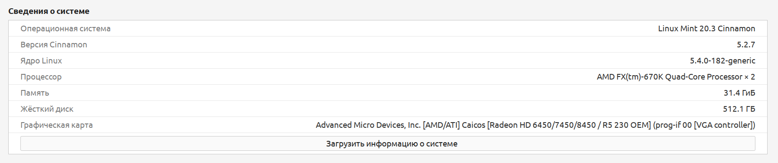Viewport: 778px width, 163px height.
Task: Click the Жёсткий диск label
Action: pyautogui.click(x=47, y=109)
